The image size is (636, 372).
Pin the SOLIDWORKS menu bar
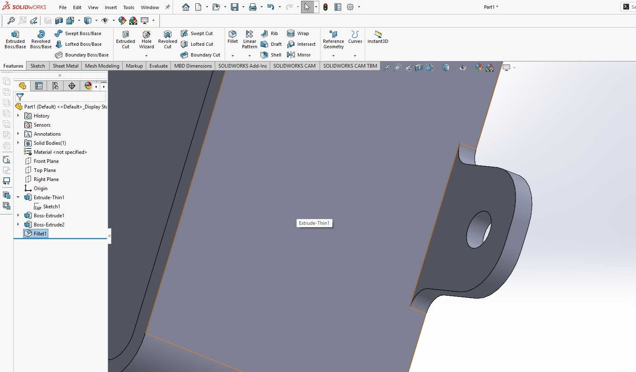168,7
